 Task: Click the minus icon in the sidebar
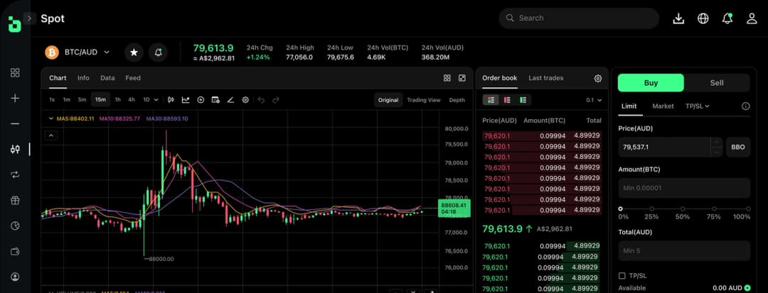pyautogui.click(x=15, y=123)
